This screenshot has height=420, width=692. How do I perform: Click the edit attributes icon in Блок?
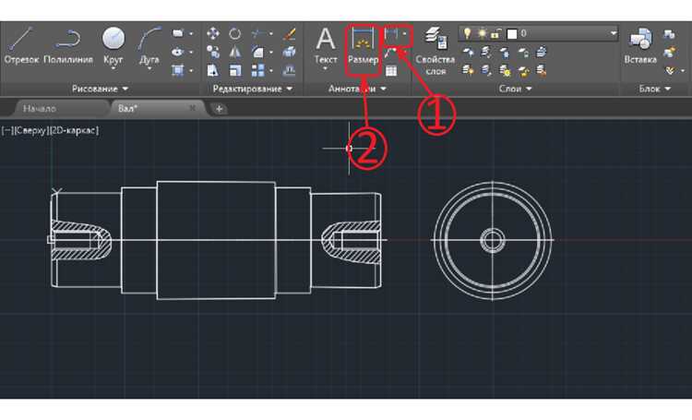(671, 70)
